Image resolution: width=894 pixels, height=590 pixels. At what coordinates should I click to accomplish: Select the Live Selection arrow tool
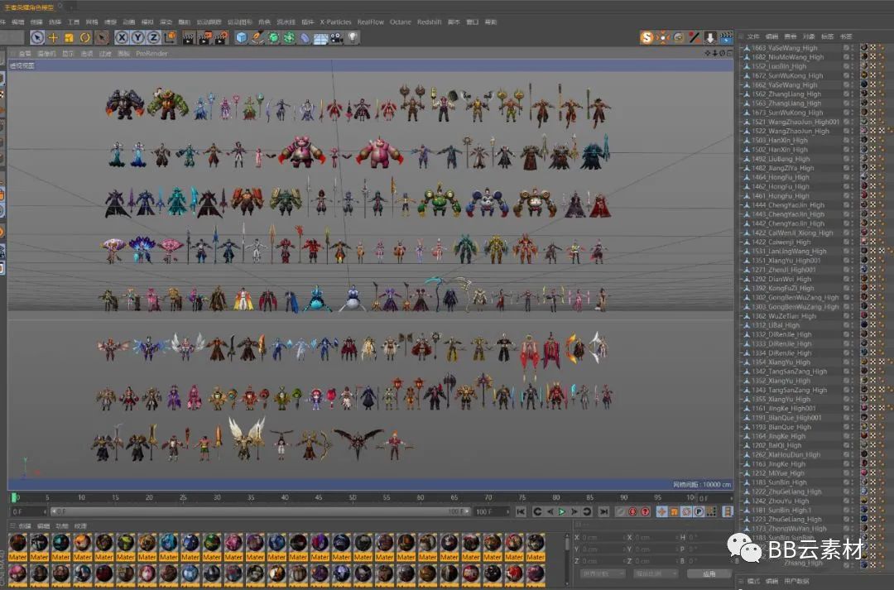pos(37,37)
